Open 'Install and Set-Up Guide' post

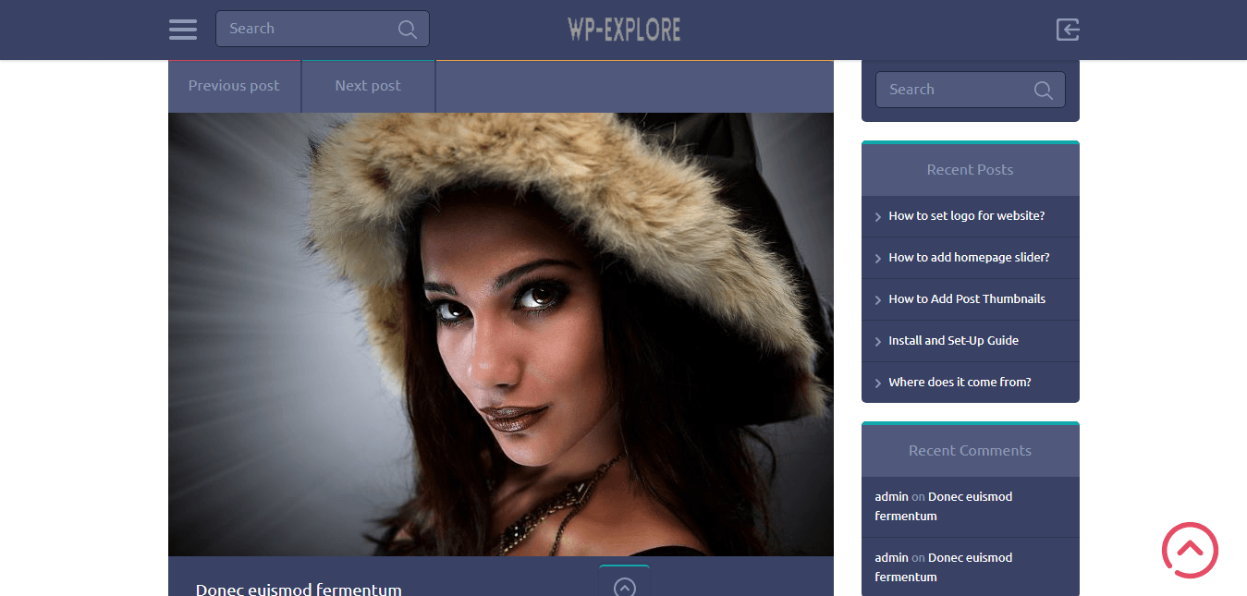click(953, 340)
